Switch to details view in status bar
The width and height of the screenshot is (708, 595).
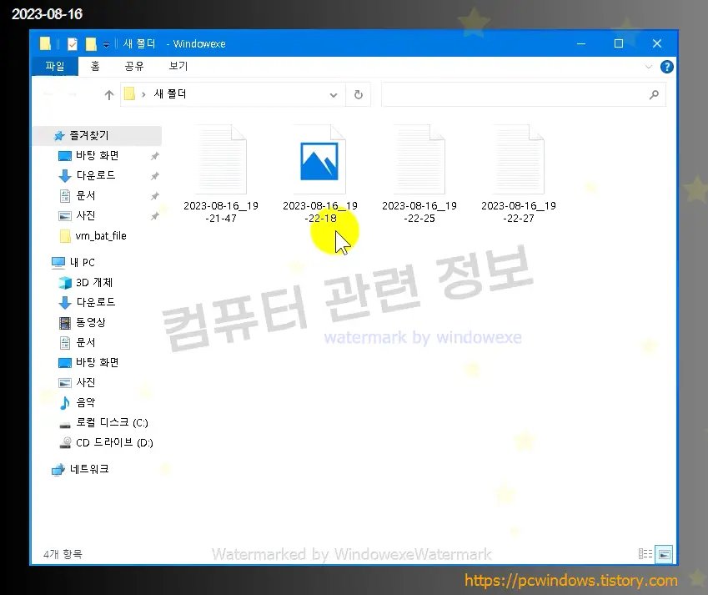[645, 554]
